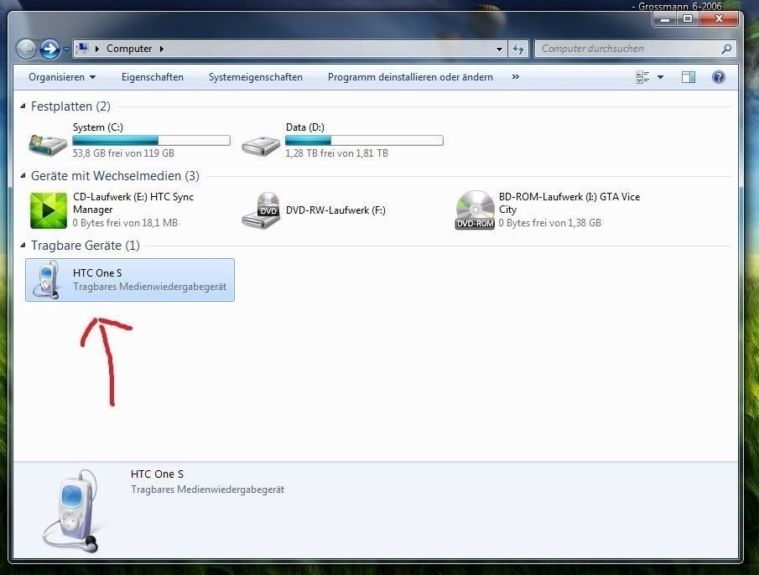Click 'BD-ROM-Laufwerk (I:) GTA Vice City' label
This screenshot has width=759, height=575.
point(569,203)
